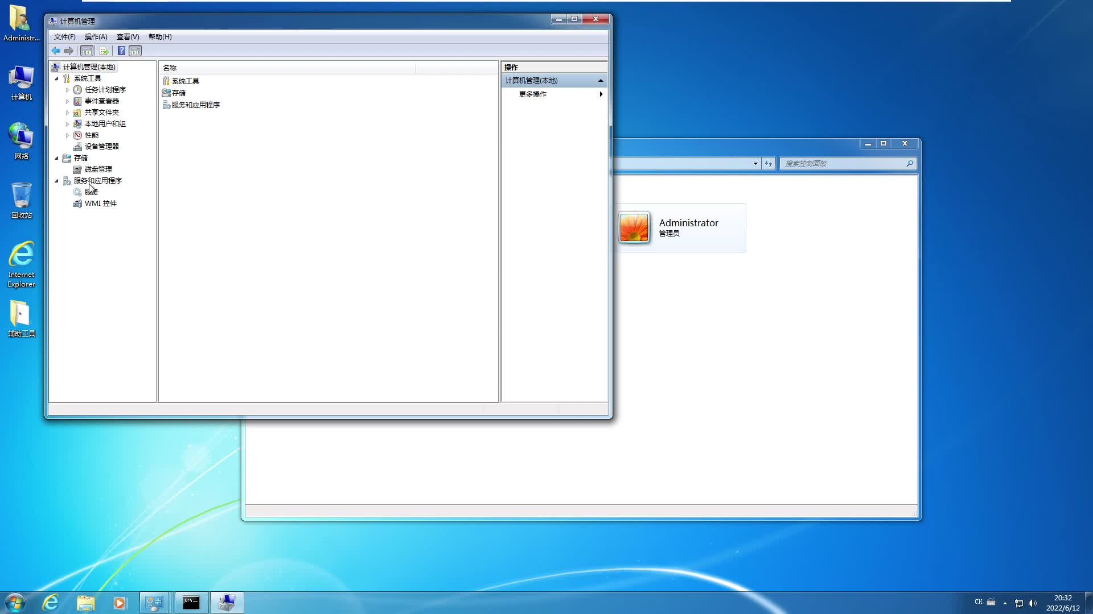Select 服务和应用程序 in the center list
Image resolution: width=1093 pixels, height=614 pixels.
(x=196, y=105)
